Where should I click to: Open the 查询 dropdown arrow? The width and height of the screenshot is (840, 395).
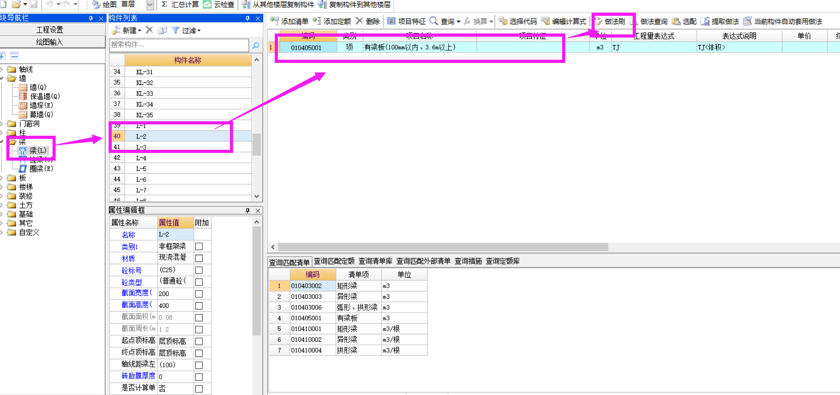[458, 21]
